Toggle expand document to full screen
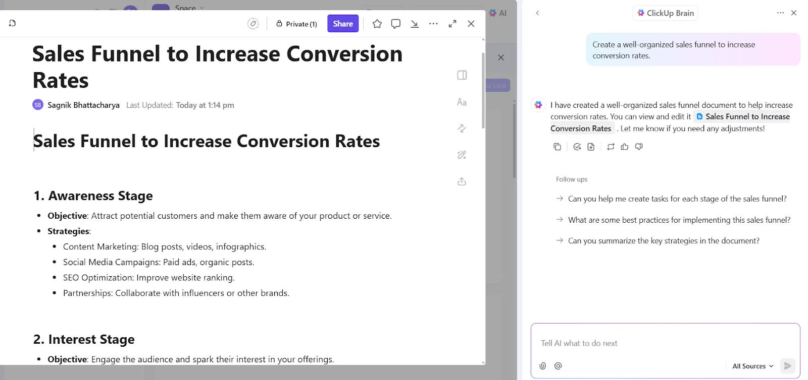808x380 pixels. tap(452, 24)
